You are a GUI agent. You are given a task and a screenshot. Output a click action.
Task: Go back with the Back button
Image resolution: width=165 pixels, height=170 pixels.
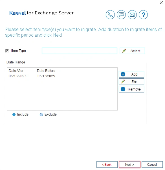107,165
